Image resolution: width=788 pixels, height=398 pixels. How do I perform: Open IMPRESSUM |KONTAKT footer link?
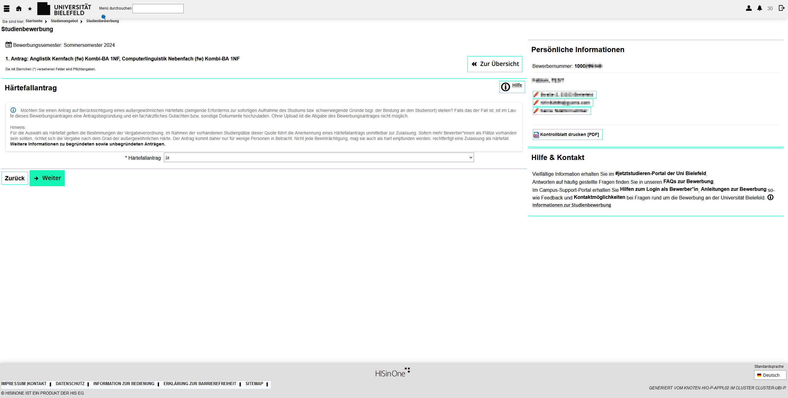pos(24,384)
